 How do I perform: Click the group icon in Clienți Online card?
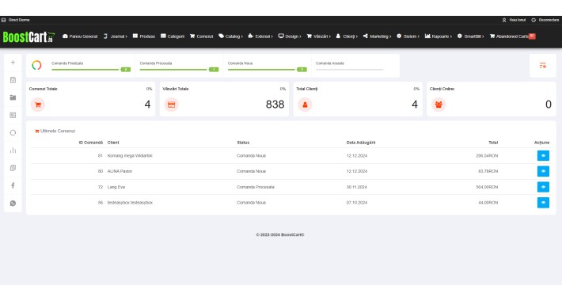439,105
